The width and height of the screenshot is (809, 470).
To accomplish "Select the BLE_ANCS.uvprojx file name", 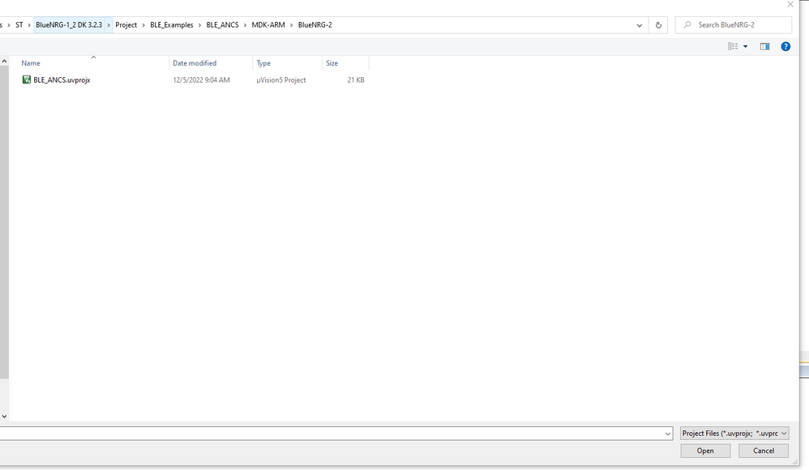I will [x=62, y=80].
